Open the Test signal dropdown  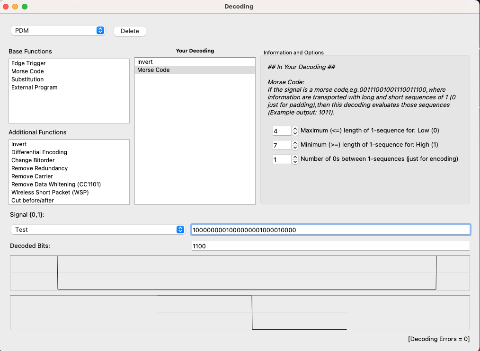coord(98,229)
